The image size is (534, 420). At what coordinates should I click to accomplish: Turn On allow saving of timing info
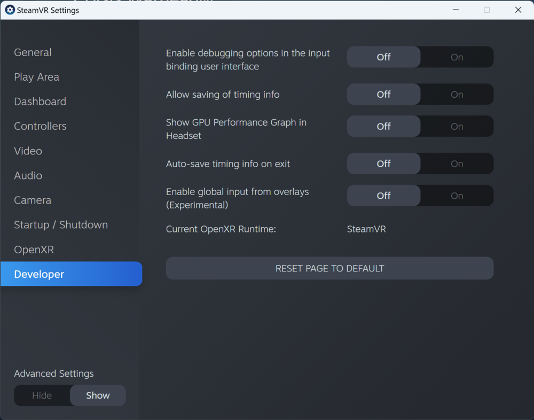[x=457, y=94]
